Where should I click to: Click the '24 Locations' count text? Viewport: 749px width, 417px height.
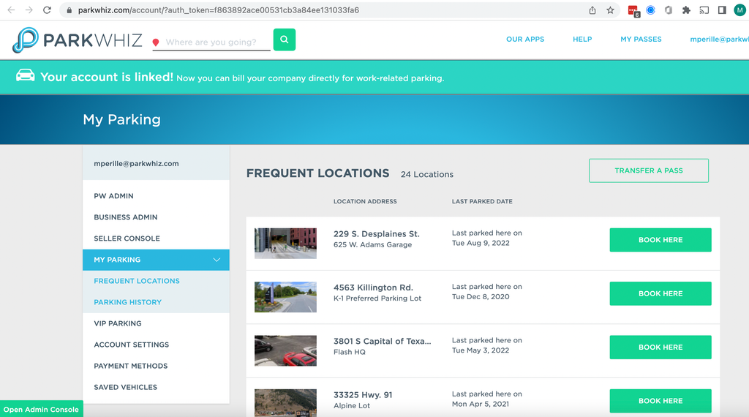427,174
